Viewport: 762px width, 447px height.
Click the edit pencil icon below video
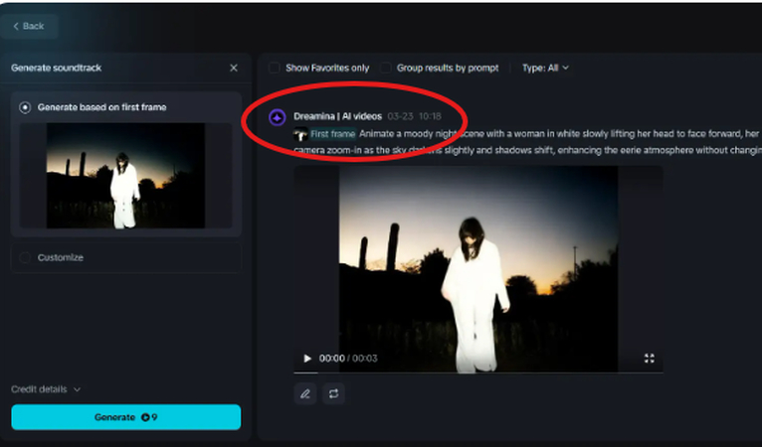(x=305, y=393)
